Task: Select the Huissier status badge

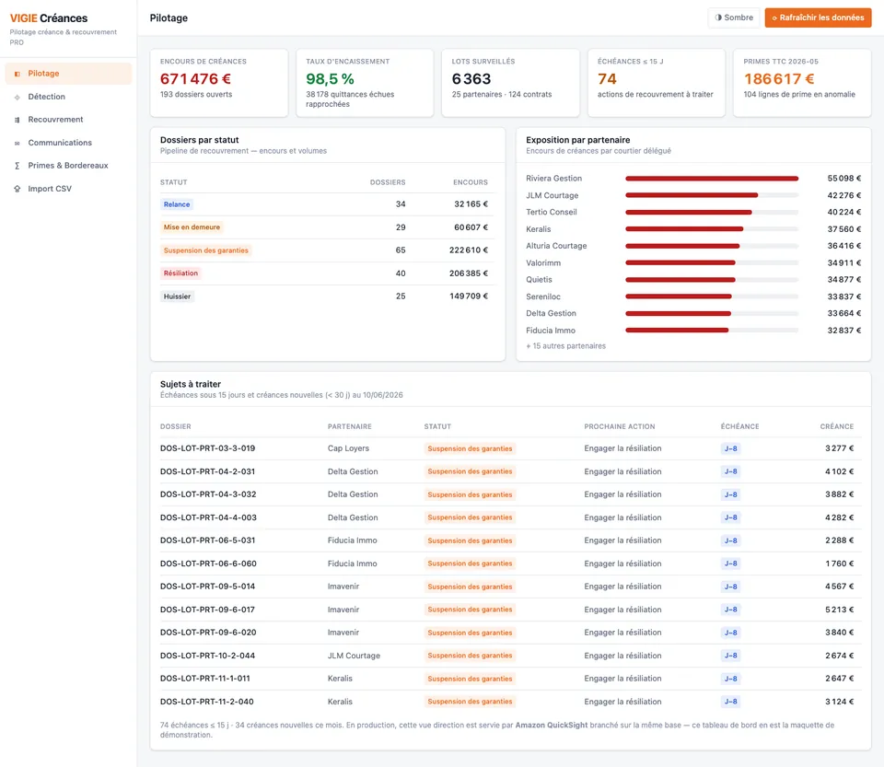Action: 177,296
